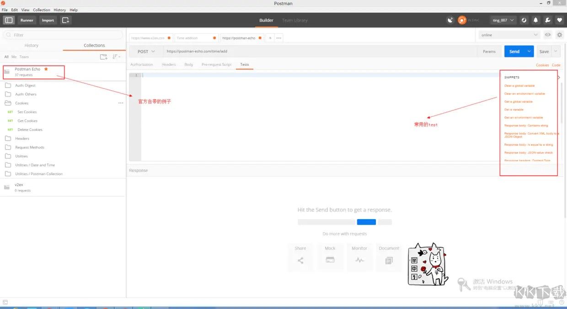Click the Share icon in the response area
The height and width of the screenshot is (309, 567).
coord(300,260)
